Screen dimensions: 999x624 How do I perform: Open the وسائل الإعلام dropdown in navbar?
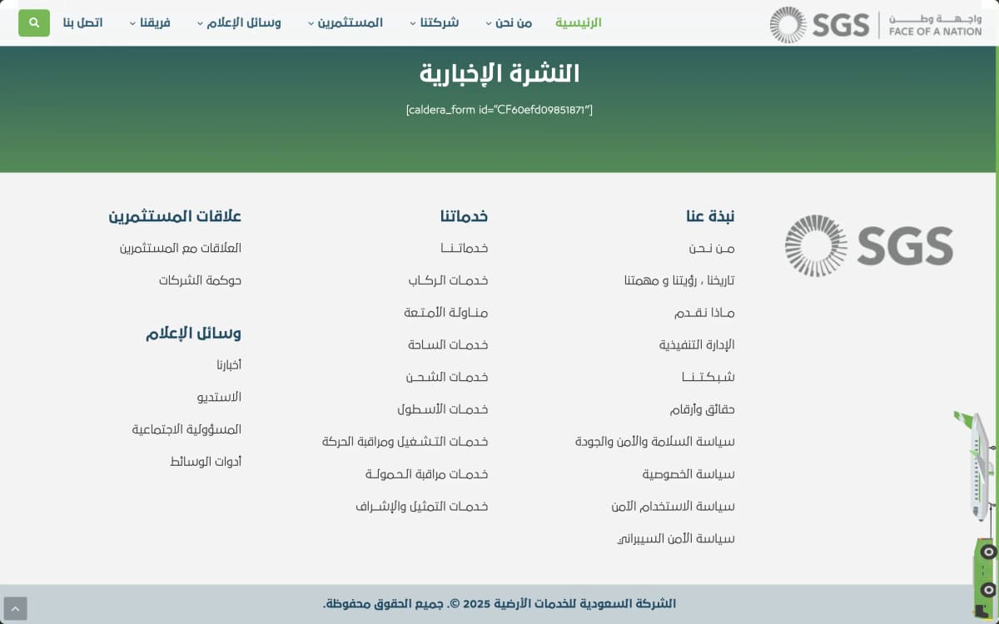tap(239, 22)
